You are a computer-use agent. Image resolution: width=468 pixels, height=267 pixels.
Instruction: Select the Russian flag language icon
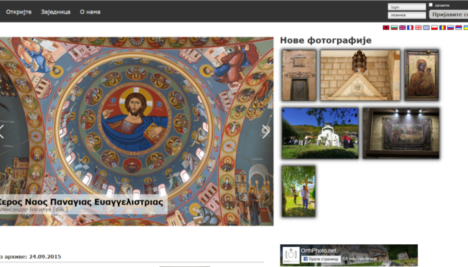tap(450, 28)
